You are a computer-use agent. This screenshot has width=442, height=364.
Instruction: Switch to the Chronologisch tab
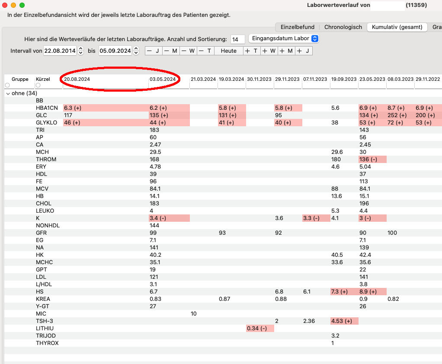coord(343,27)
